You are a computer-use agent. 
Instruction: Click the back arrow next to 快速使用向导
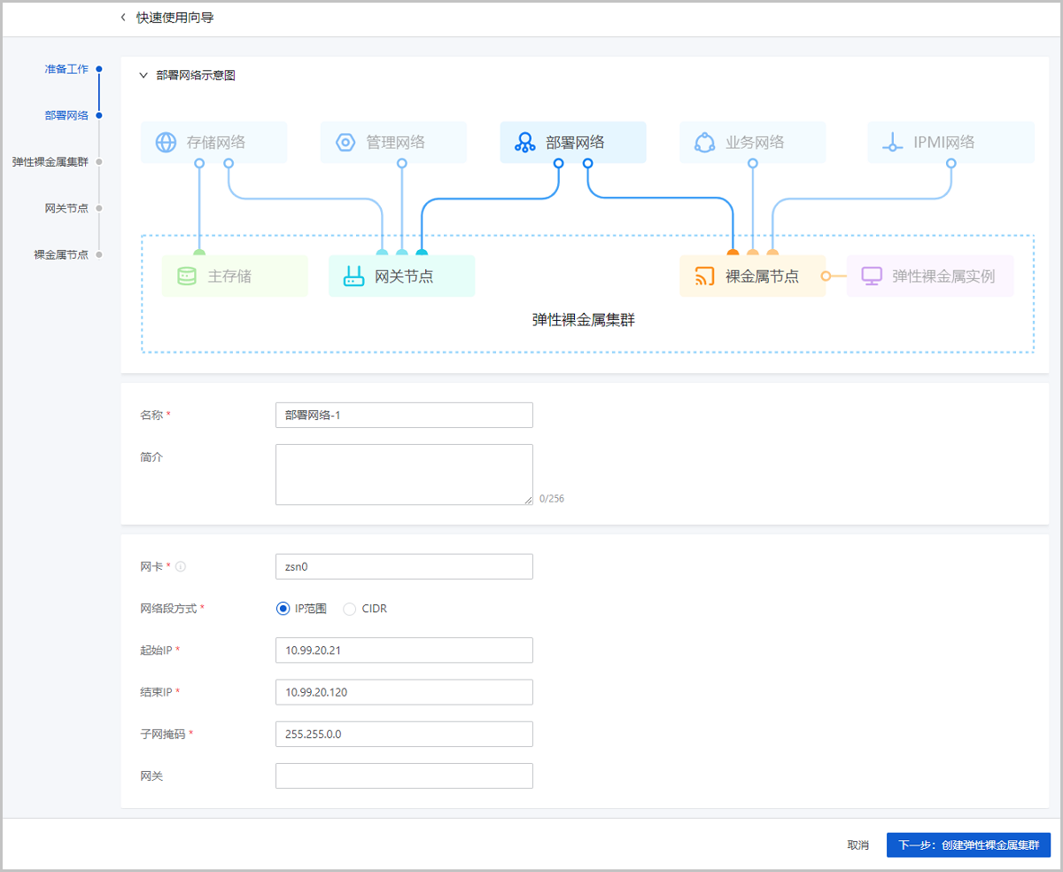[x=121, y=17]
